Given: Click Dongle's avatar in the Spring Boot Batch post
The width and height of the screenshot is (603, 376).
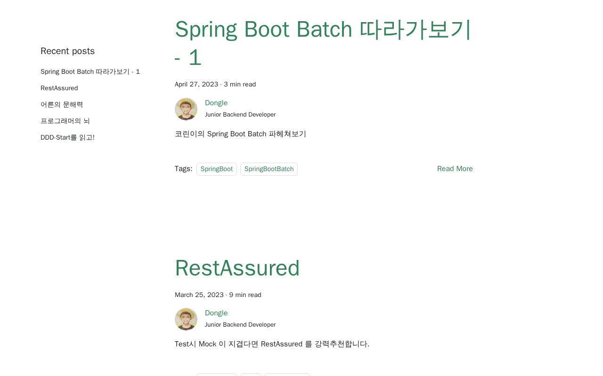Looking at the screenshot, I should pos(186,109).
